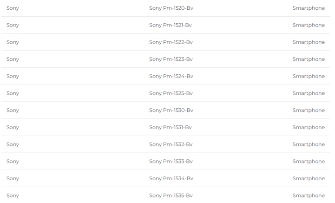The height and width of the screenshot is (203, 335).
Task: Pick the Sony Pm-1530-Bv model name
Action: pyautogui.click(x=171, y=110)
